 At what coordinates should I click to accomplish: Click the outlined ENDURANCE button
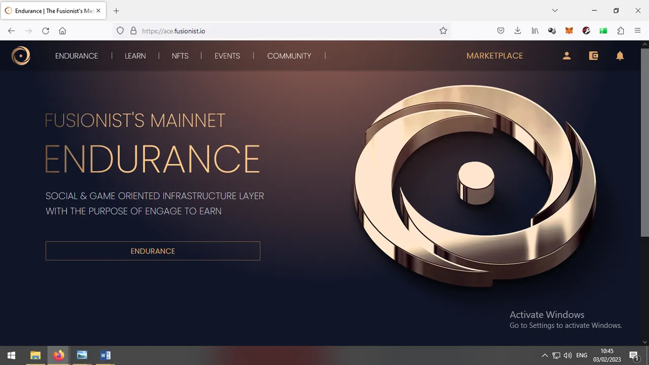pos(153,251)
